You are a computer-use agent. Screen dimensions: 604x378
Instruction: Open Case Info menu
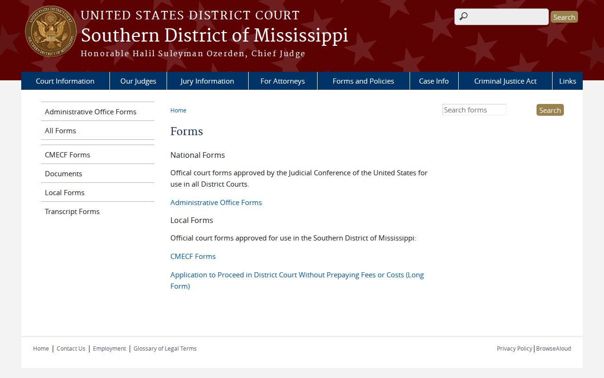tap(434, 81)
